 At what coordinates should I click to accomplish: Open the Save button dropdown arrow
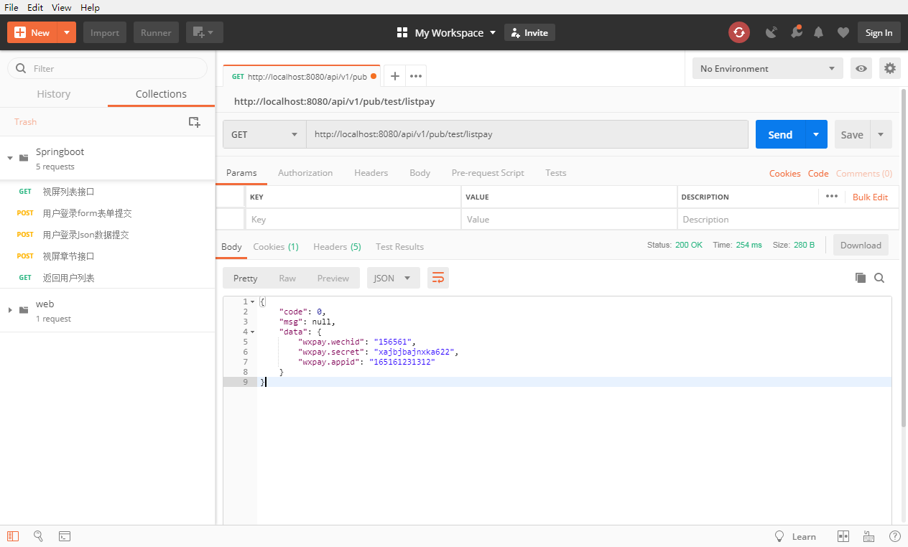pos(881,134)
